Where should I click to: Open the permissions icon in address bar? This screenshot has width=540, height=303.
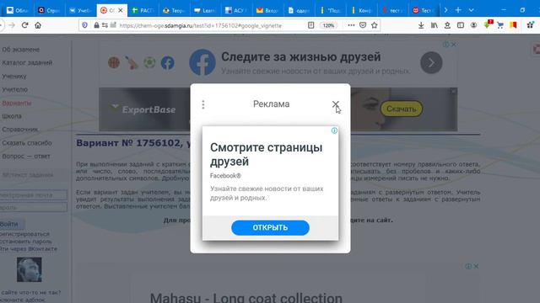click(x=105, y=25)
